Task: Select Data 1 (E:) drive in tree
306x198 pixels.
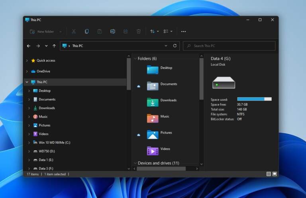Action: pyautogui.click(x=46, y=160)
